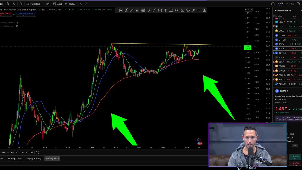This screenshot has height=170, width=302.
Task: Select OTHER row showing 295.71 B
Action: coord(287,35)
